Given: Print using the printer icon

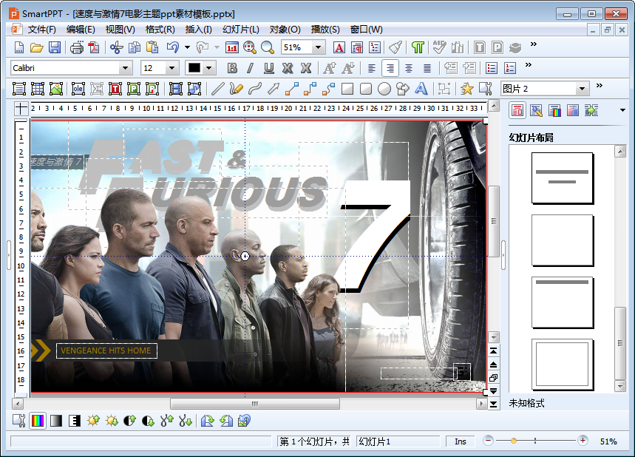Looking at the screenshot, I should click(77, 47).
